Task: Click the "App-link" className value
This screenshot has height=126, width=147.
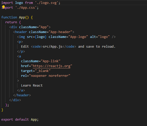Action: coord(51,61)
